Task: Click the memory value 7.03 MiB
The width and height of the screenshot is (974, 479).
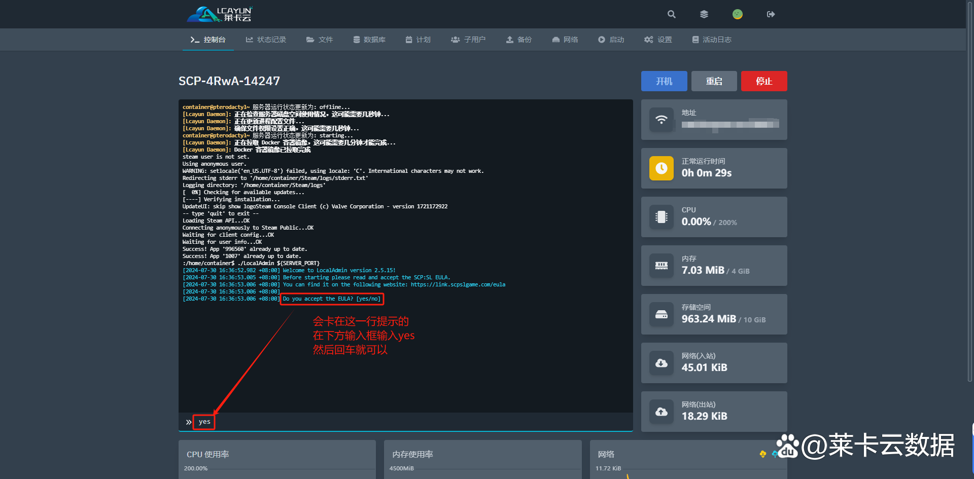Action: tap(703, 270)
